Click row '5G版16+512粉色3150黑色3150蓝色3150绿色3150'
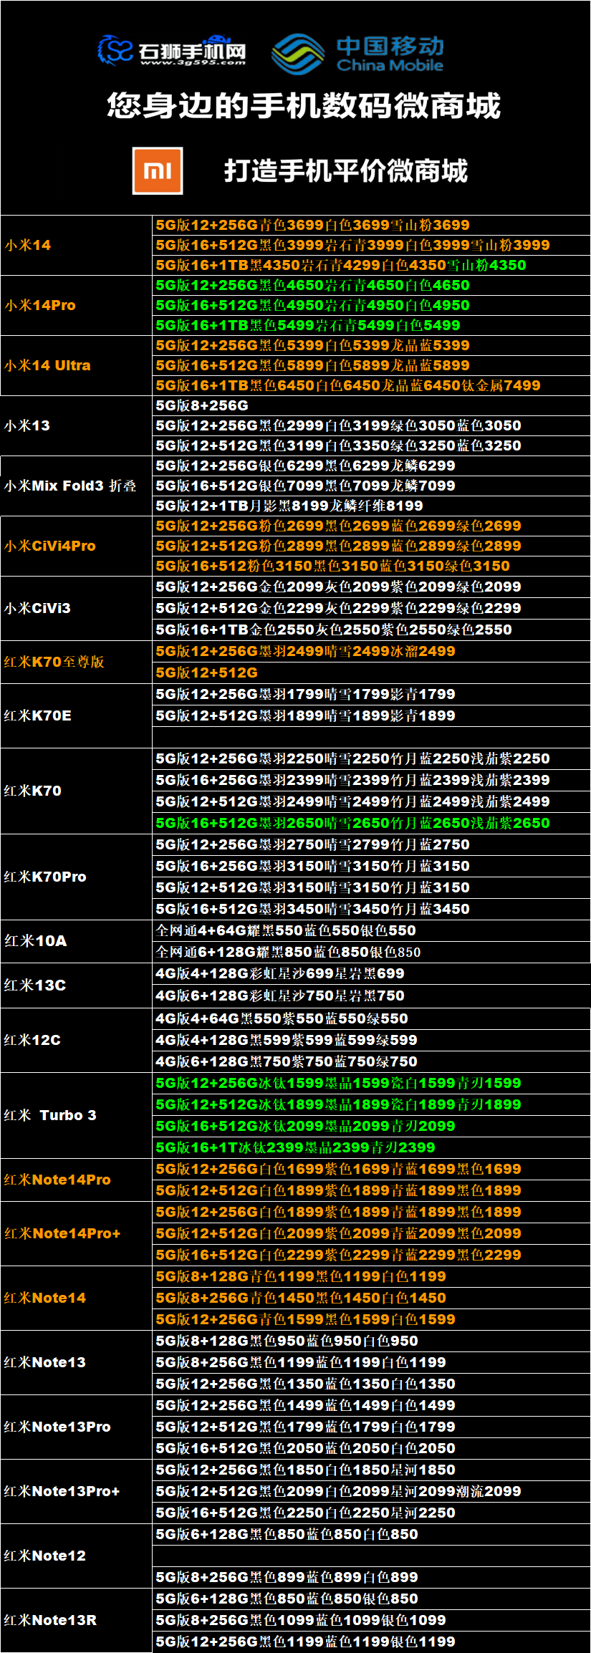Screen dimensions: 591x1653 (371, 566)
